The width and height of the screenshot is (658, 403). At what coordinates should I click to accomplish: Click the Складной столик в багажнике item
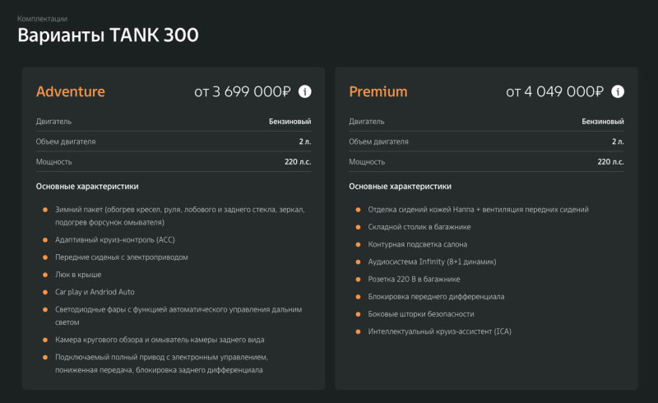pos(419,227)
